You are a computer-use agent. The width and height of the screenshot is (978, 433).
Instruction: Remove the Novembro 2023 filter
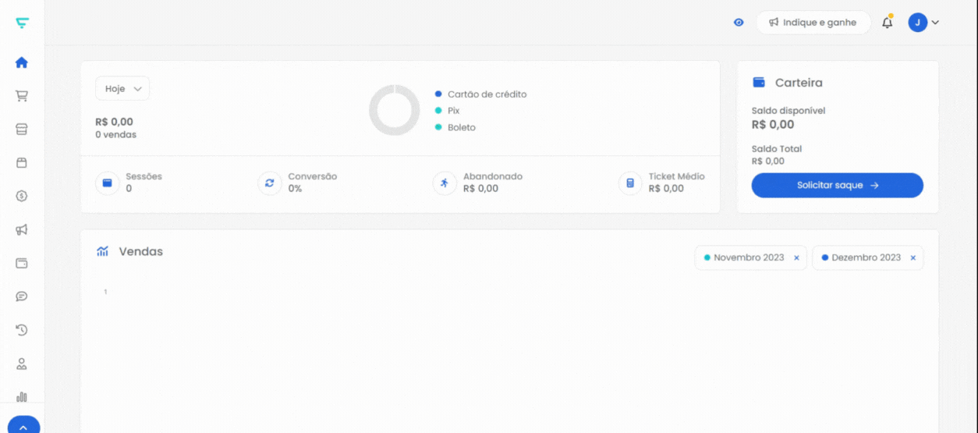[x=796, y=258]
